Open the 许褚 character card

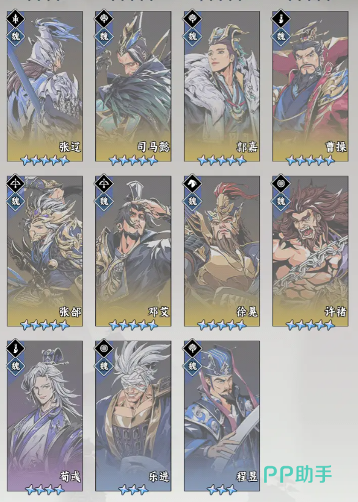310,251
